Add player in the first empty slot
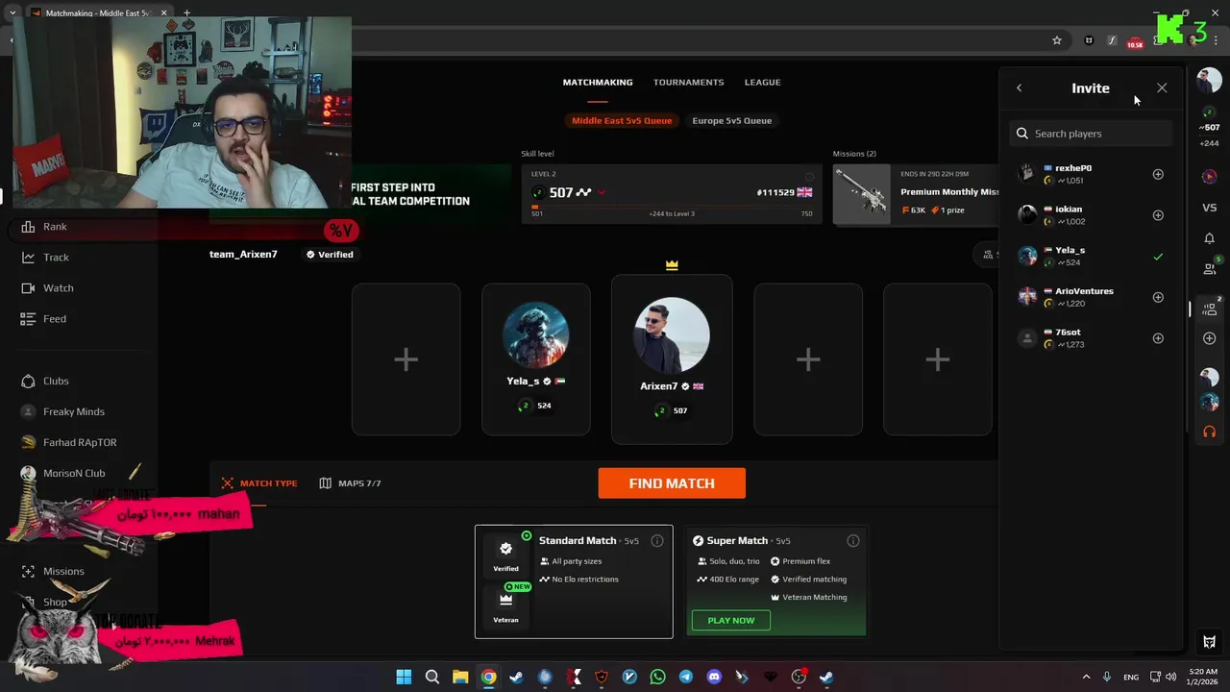Viewport: 1230px width, 692px height. click(406, 359)
